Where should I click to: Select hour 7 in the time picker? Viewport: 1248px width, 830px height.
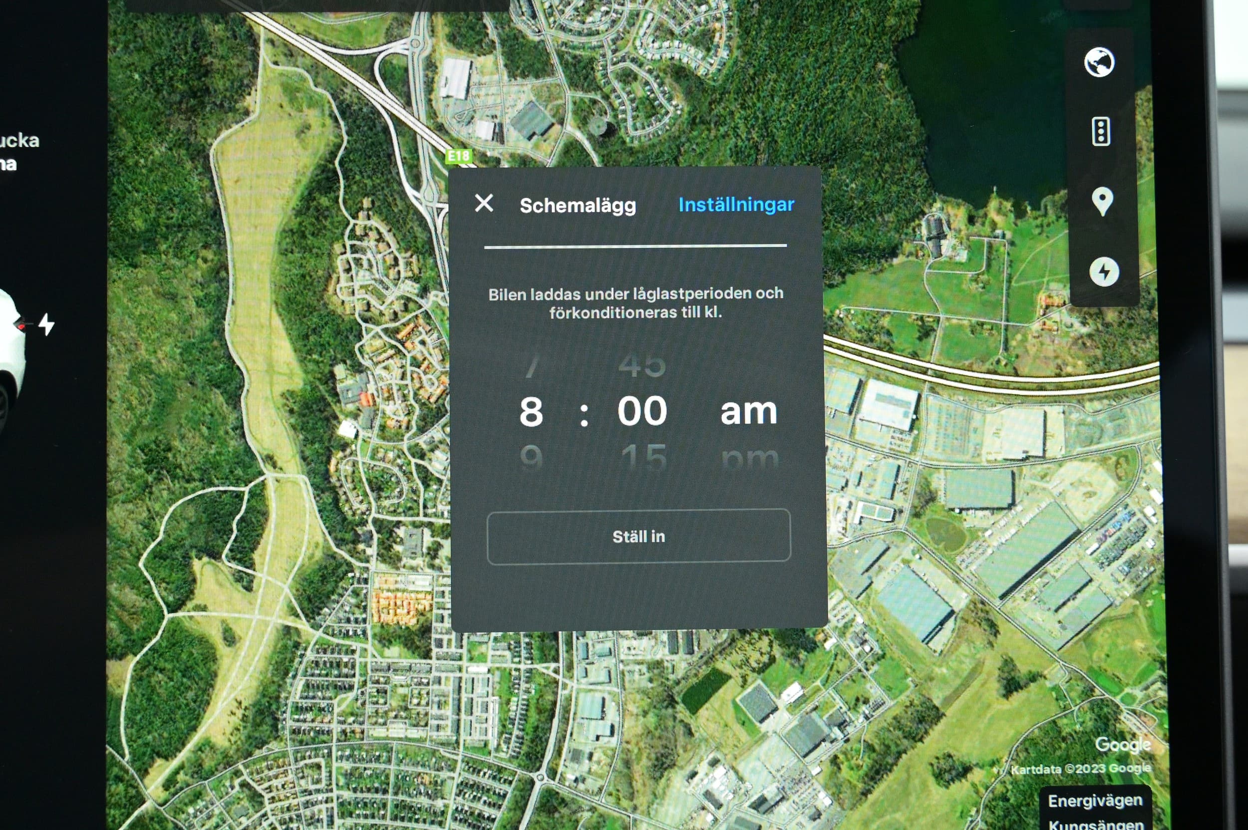(532, 365)
